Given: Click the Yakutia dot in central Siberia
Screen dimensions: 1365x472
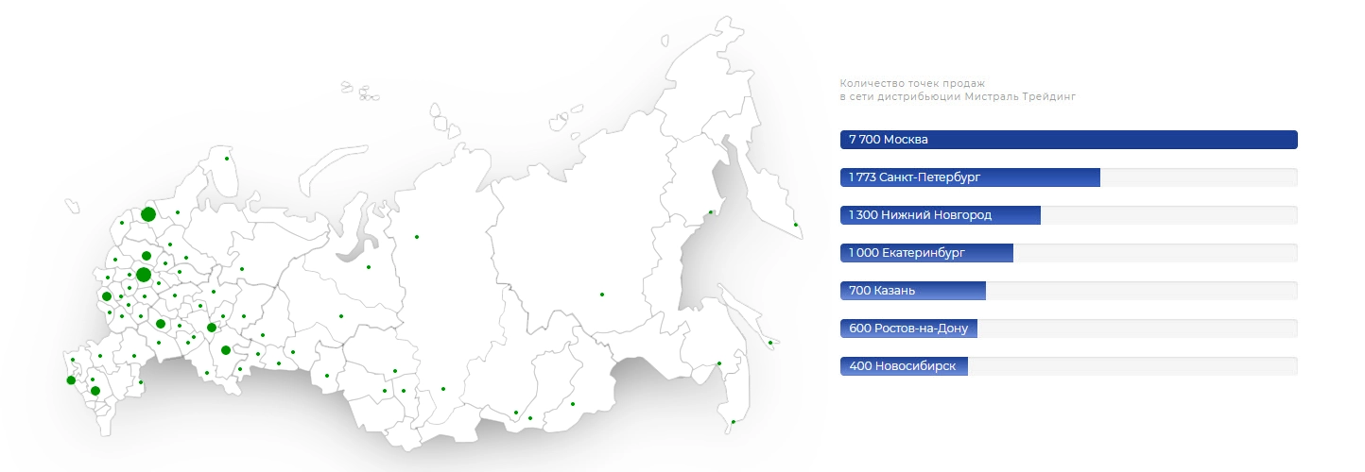Looking at the screenshot, I should tap(602, 295).
